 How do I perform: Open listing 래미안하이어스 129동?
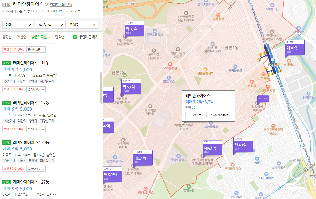[31, 143]
